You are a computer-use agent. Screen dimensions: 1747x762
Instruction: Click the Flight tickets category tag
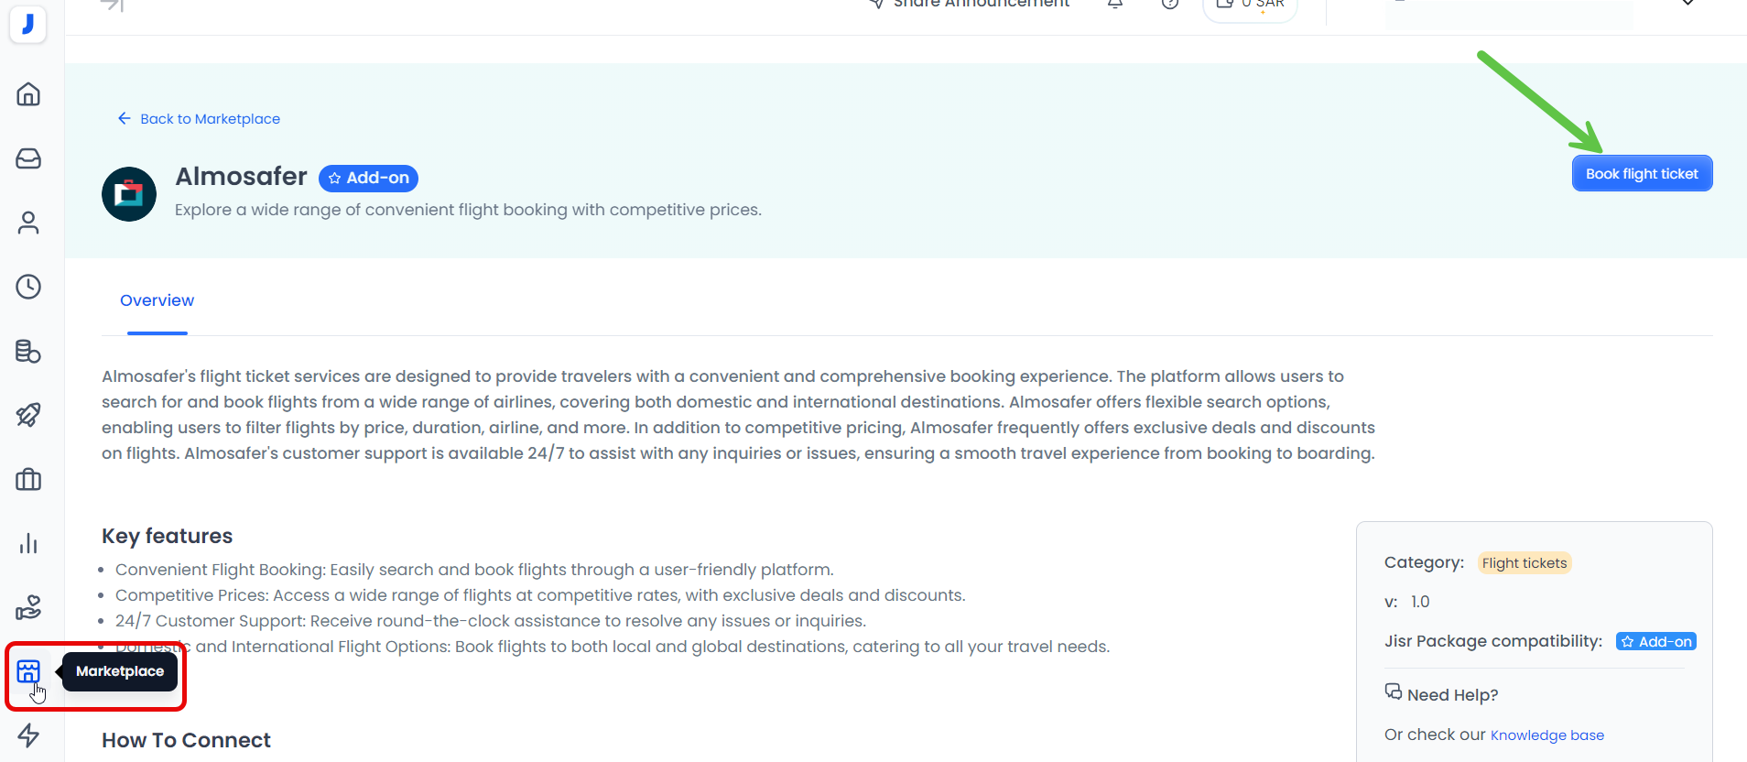pyautogui.click(x=1524, y=563)
